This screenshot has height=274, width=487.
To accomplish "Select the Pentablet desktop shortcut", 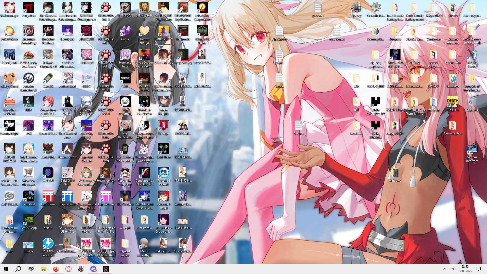I will (x=29, y=197).
